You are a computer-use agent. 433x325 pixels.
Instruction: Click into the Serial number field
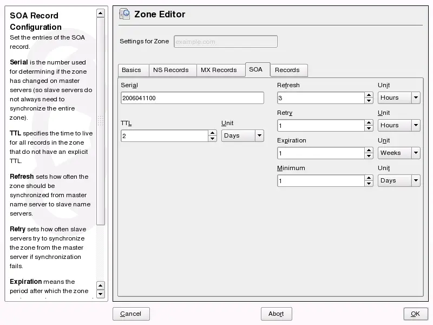click(x=192, y=97)
